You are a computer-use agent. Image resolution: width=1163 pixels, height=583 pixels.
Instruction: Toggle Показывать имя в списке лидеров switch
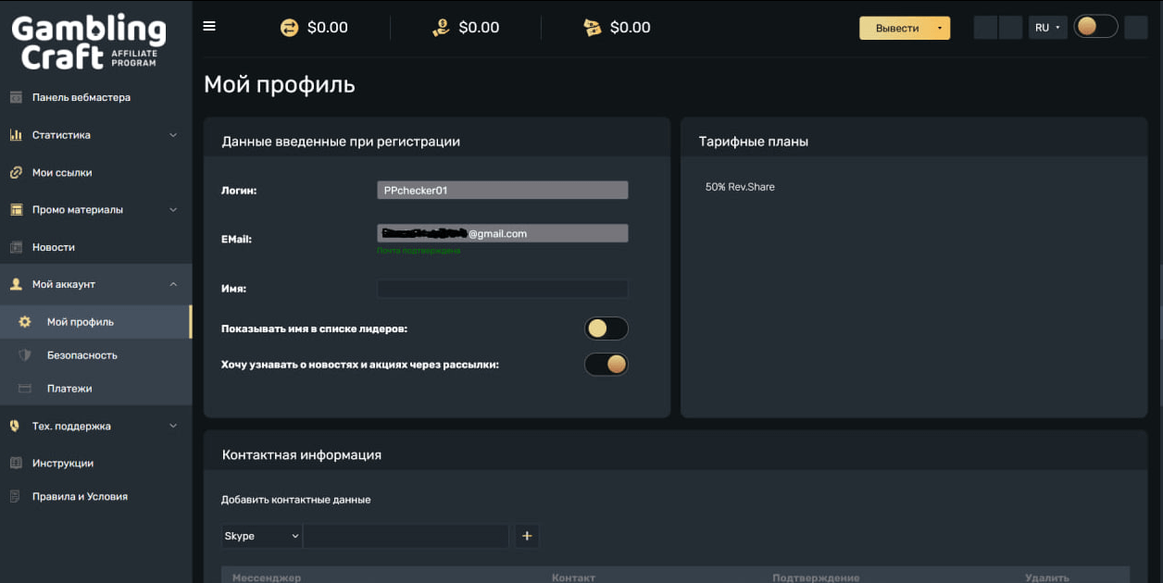pyautogui.click(x=607, y=329)
